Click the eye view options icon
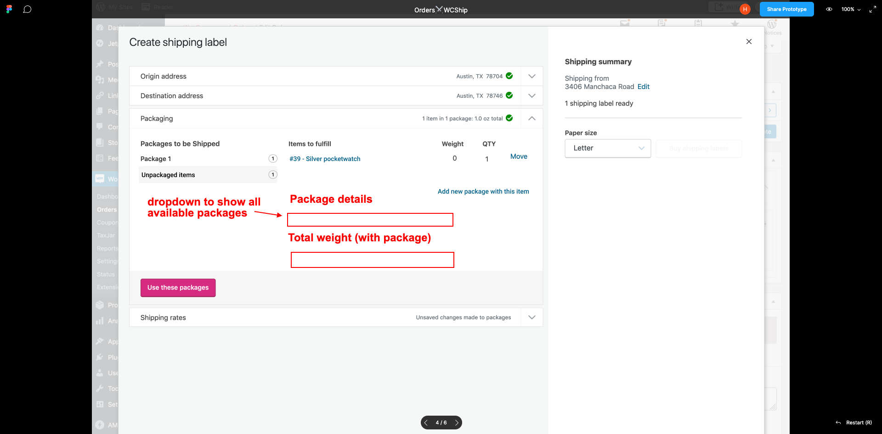The image size is (882, 434). tap(829, 9)
